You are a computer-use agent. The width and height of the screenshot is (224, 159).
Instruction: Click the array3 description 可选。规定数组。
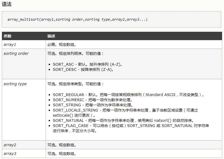tap(62, 154)
